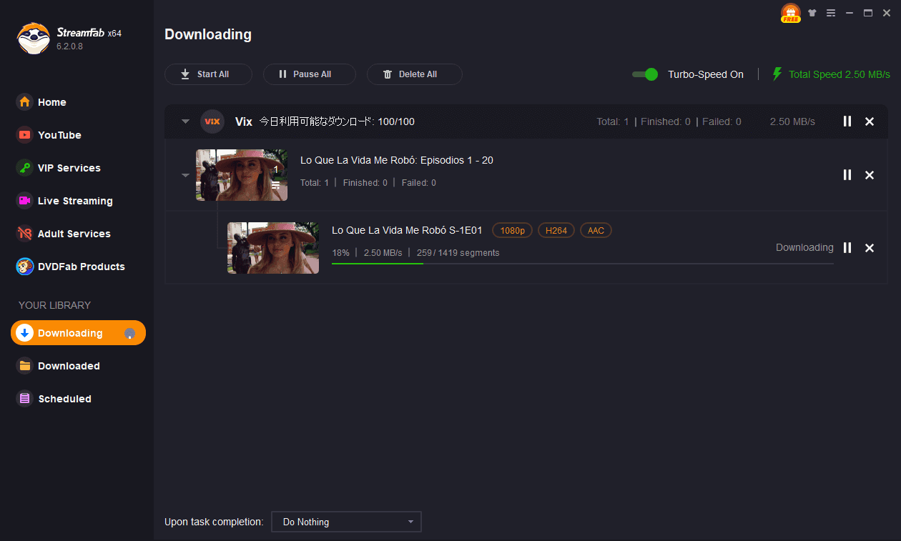The image size is (901, 541).
Task: Delete all download tasks
Action: (x=414, y=74)
